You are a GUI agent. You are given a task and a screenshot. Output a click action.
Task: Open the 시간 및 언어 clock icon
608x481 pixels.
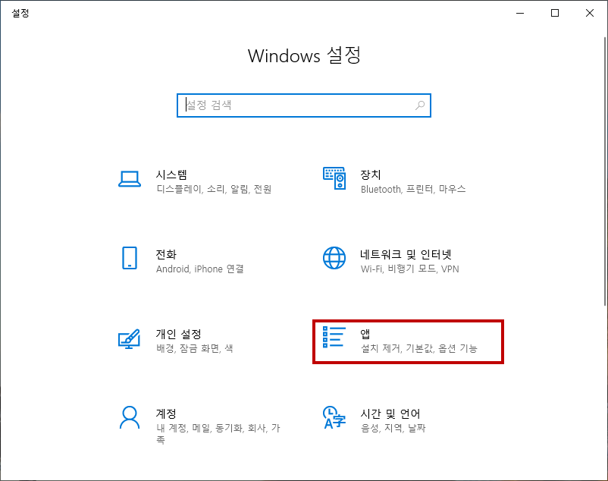tap(334, 417)
